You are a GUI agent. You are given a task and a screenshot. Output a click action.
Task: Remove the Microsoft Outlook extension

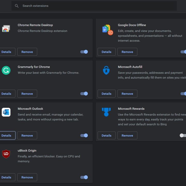tap(27, 135)
